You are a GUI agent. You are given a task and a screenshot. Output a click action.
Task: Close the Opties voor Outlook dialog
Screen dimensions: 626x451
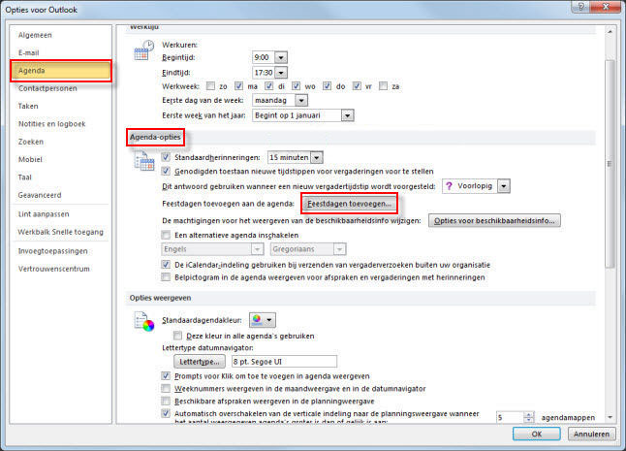click(x=606, y=7)
